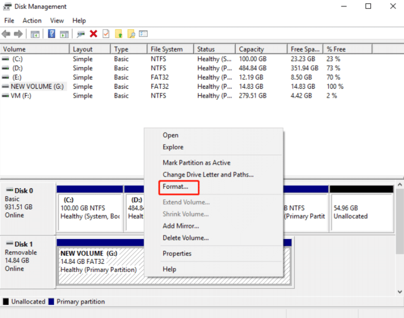
Task: Click the magnifier page toolbar icon
Action: 131,34
